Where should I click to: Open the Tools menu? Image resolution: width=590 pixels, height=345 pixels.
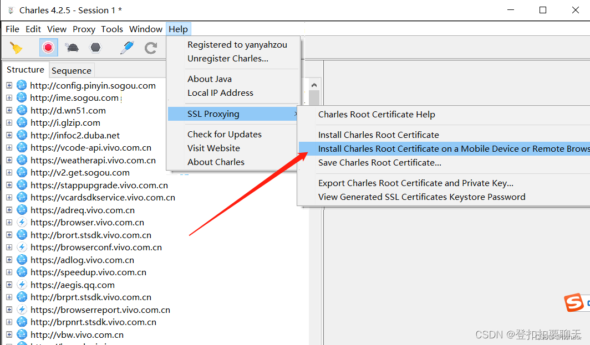pyautogui.click(x=112, y=29)
